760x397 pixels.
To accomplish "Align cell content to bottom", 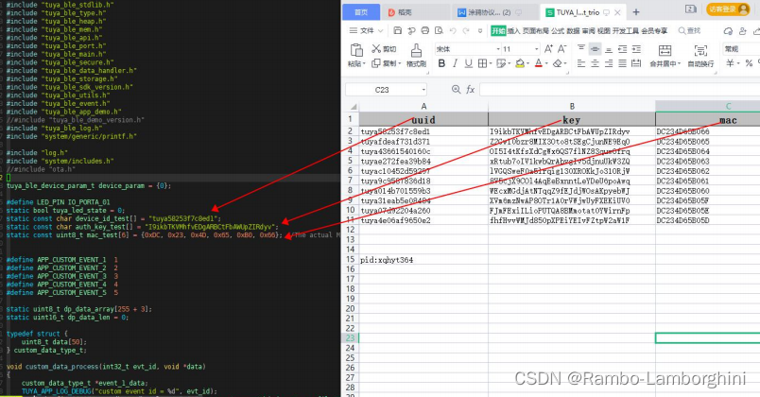I will pos(609,48).
